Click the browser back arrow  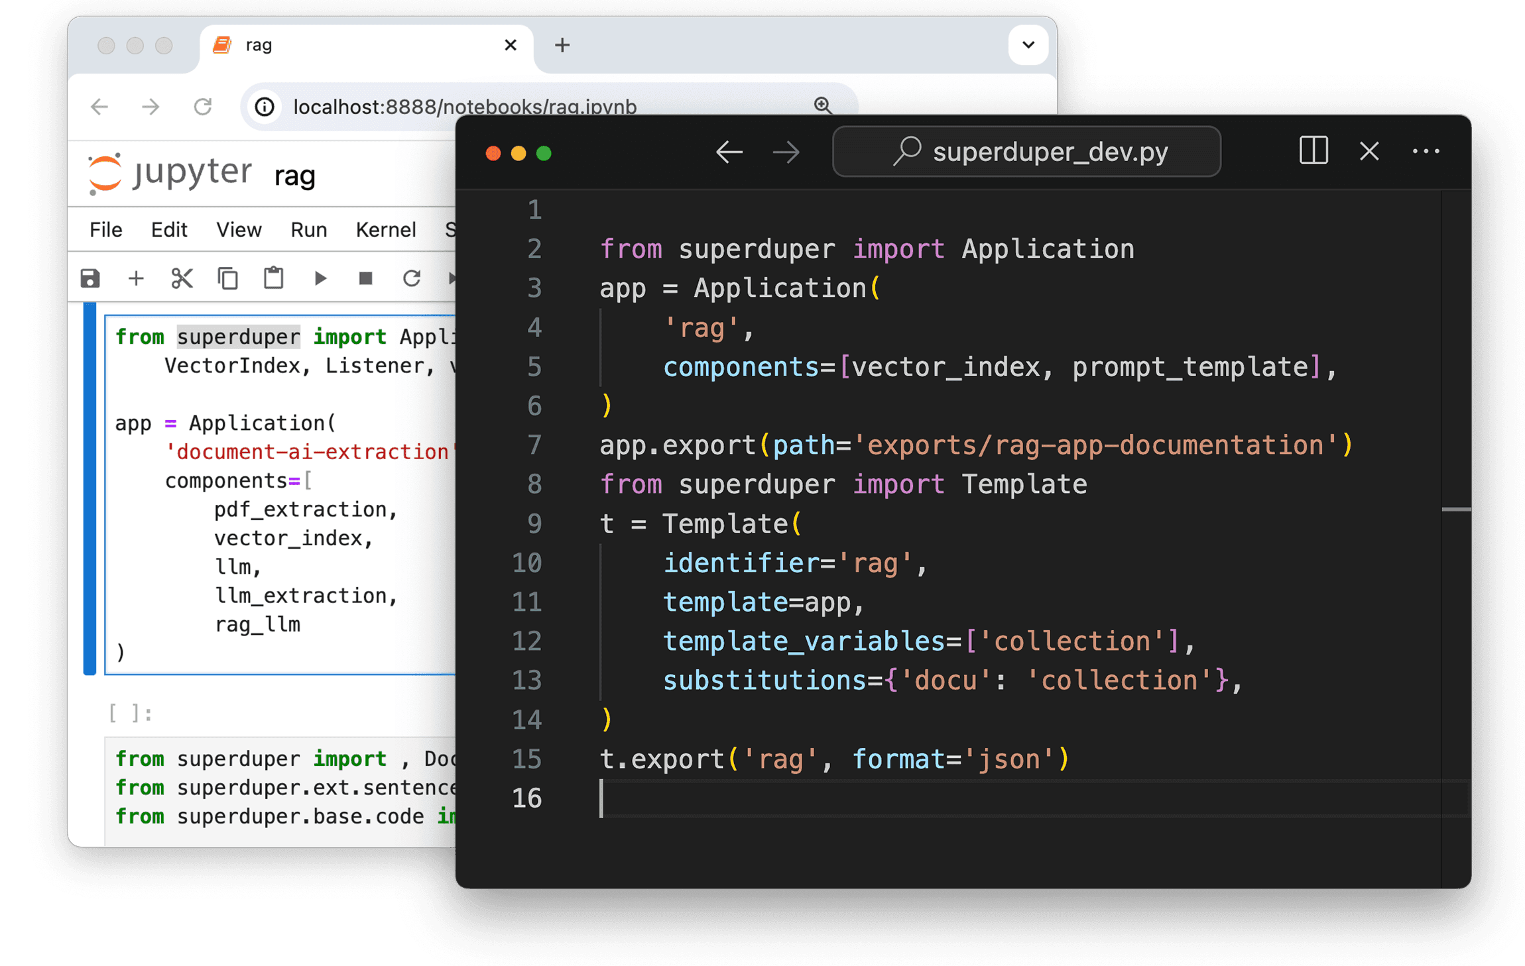pyautogui.click(x=99, y=107)
